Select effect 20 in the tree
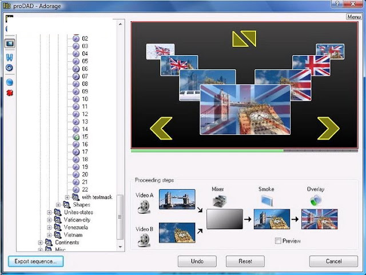The height and width of the screenshot is (275, 366). pyautogui.click(x=81, y=174)
